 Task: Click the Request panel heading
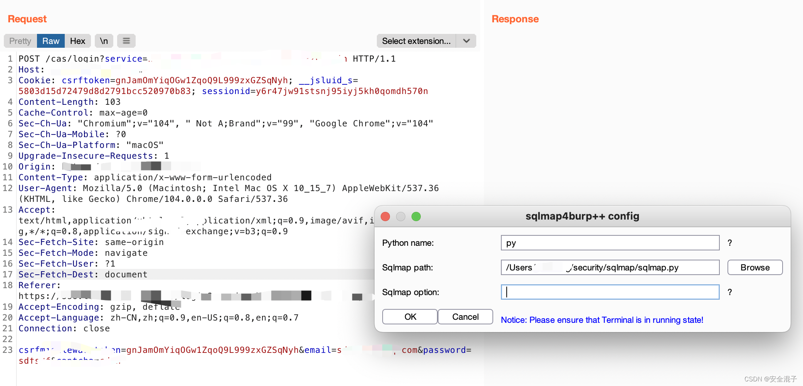click(27, 19)
